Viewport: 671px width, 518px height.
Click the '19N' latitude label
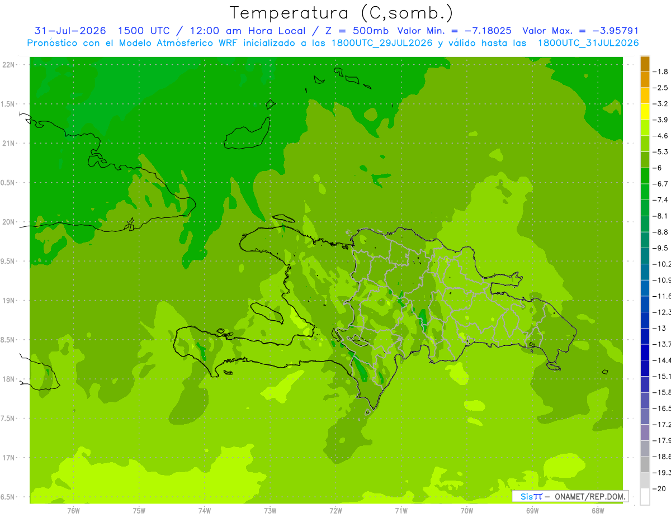point(9,301)
